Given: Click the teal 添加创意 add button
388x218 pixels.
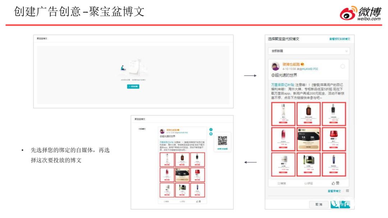Looking at the screenshot, I should (x=133, y=86).
